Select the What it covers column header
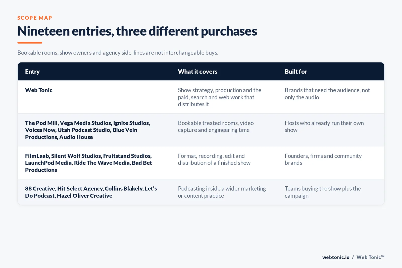Screen dimensions: 402x268 (x=198, y=72)
